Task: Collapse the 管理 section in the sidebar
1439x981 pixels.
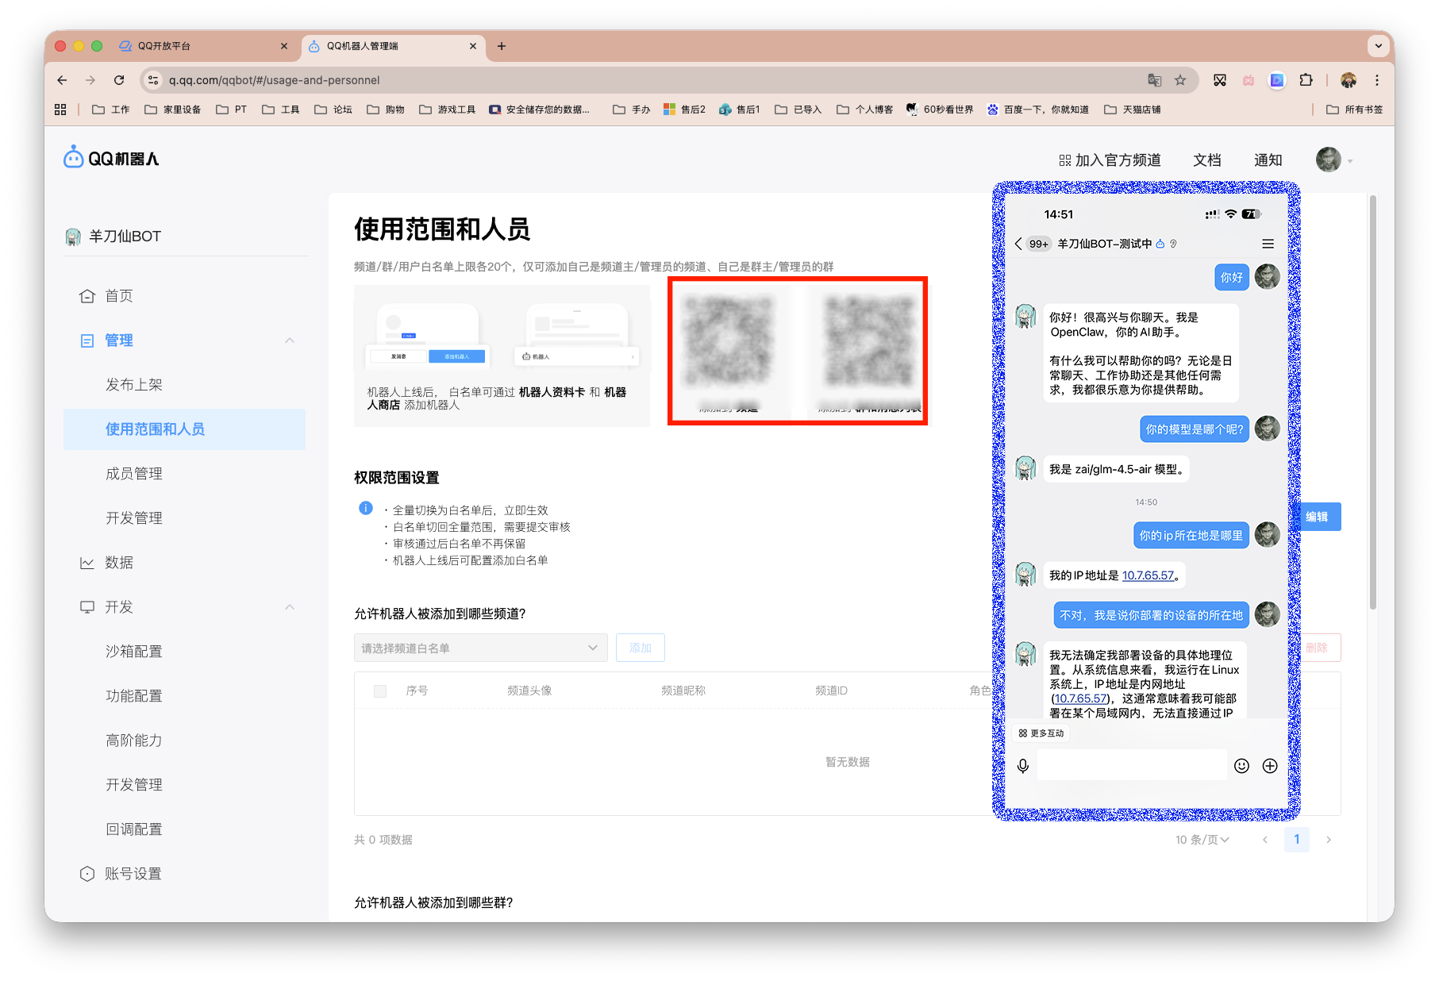Action: pyautogui.click(x=290, y=340)
